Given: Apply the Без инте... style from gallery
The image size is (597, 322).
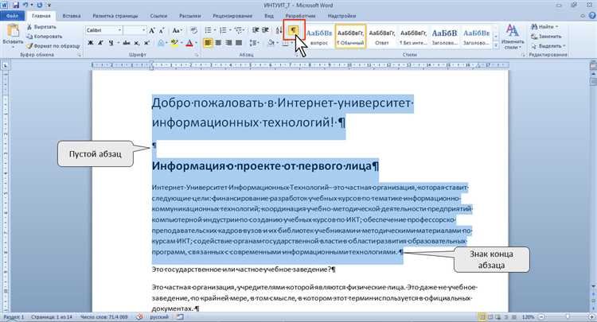Looking at the screenshot, I should click(x=413, y=37).
